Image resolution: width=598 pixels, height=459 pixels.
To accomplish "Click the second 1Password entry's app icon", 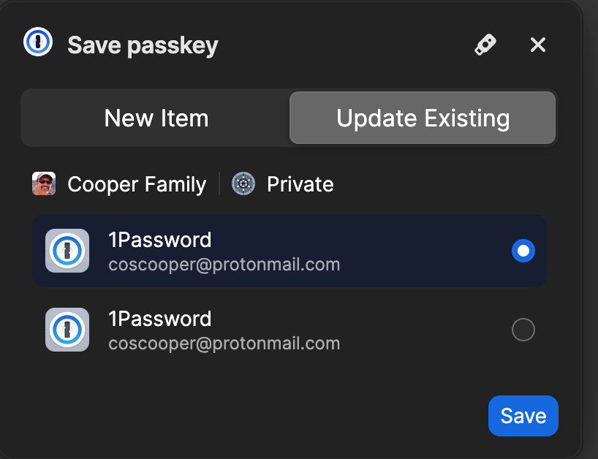I will 67,330.
